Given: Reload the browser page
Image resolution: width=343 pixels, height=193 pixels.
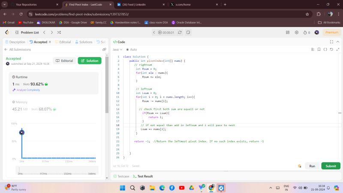Looking at the screenshot, I should [21, 14].
